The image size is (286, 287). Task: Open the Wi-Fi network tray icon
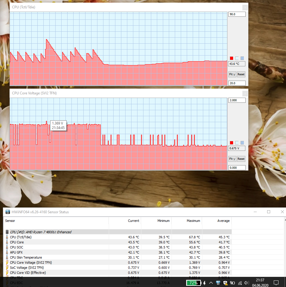pyautogui.click(x=240, y=283)
